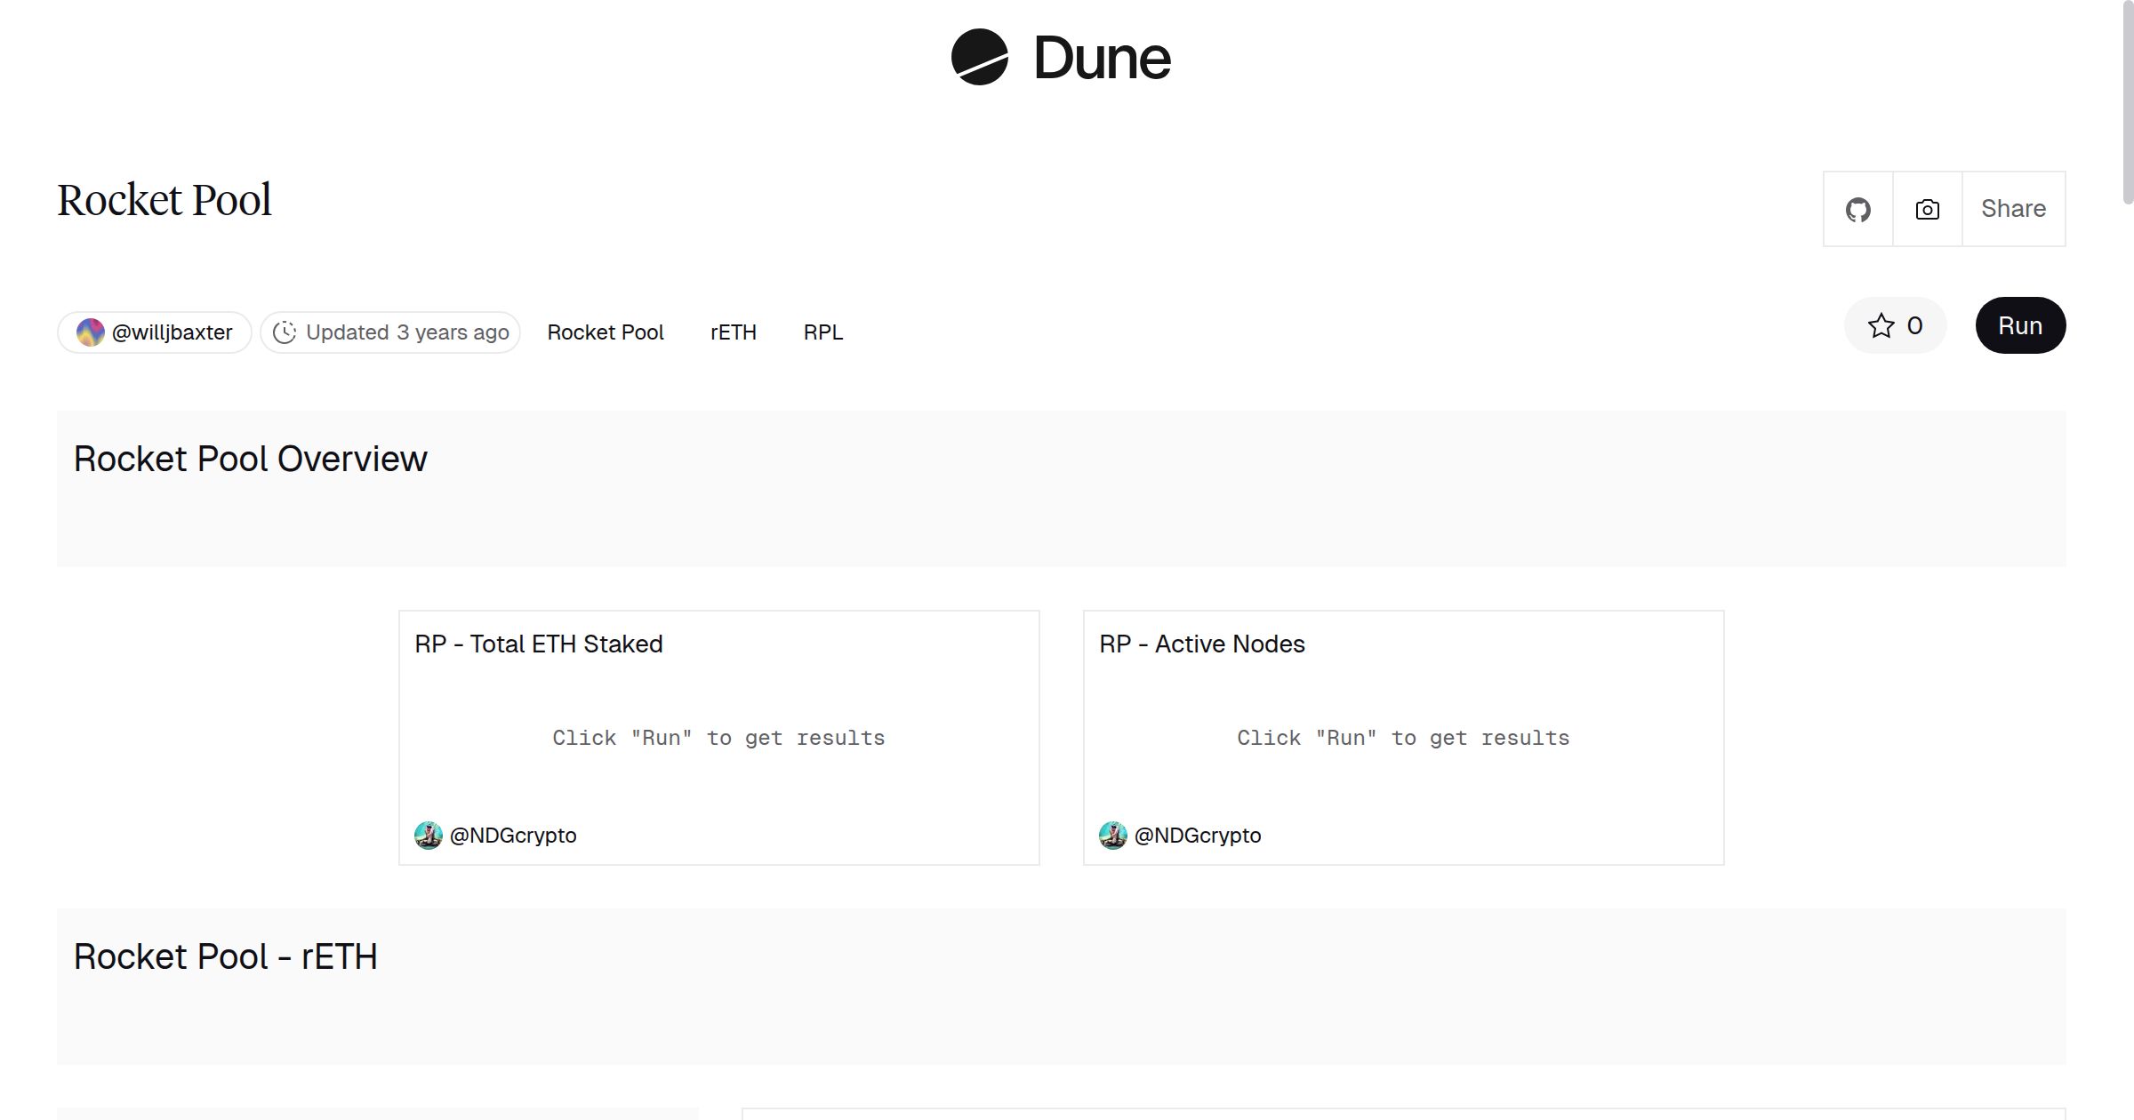
Task: Click the Share button
Action: 2013,210
